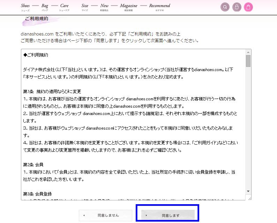Click the ご利用規約 page heading
This screenshot has height=223, width=277.
(37, 19)
